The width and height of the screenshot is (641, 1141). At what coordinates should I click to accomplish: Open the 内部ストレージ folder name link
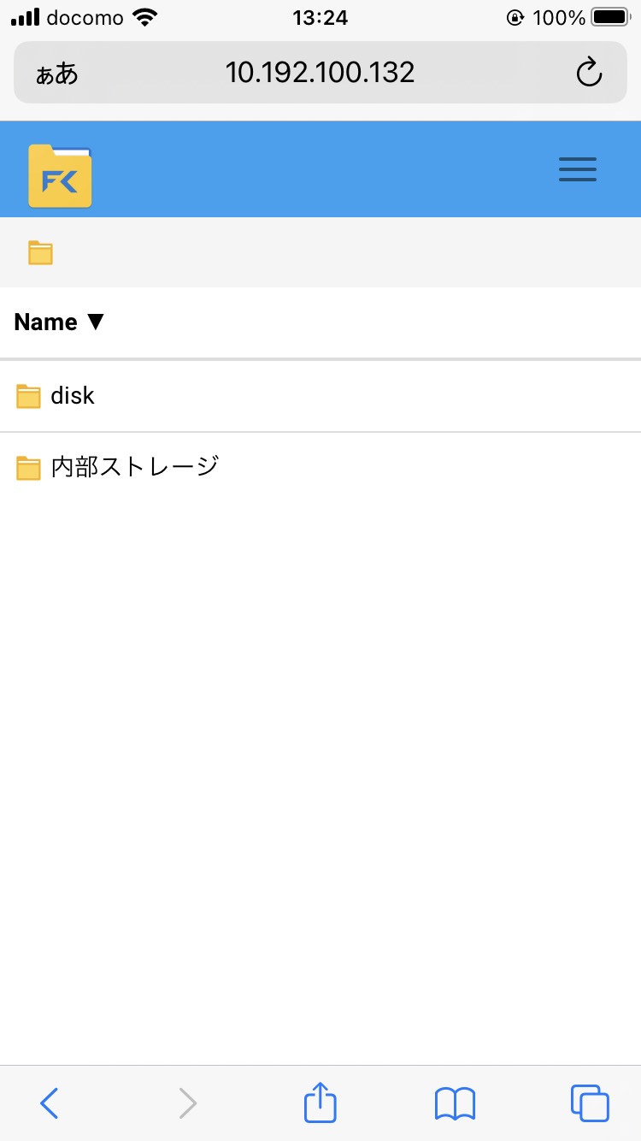135,467
